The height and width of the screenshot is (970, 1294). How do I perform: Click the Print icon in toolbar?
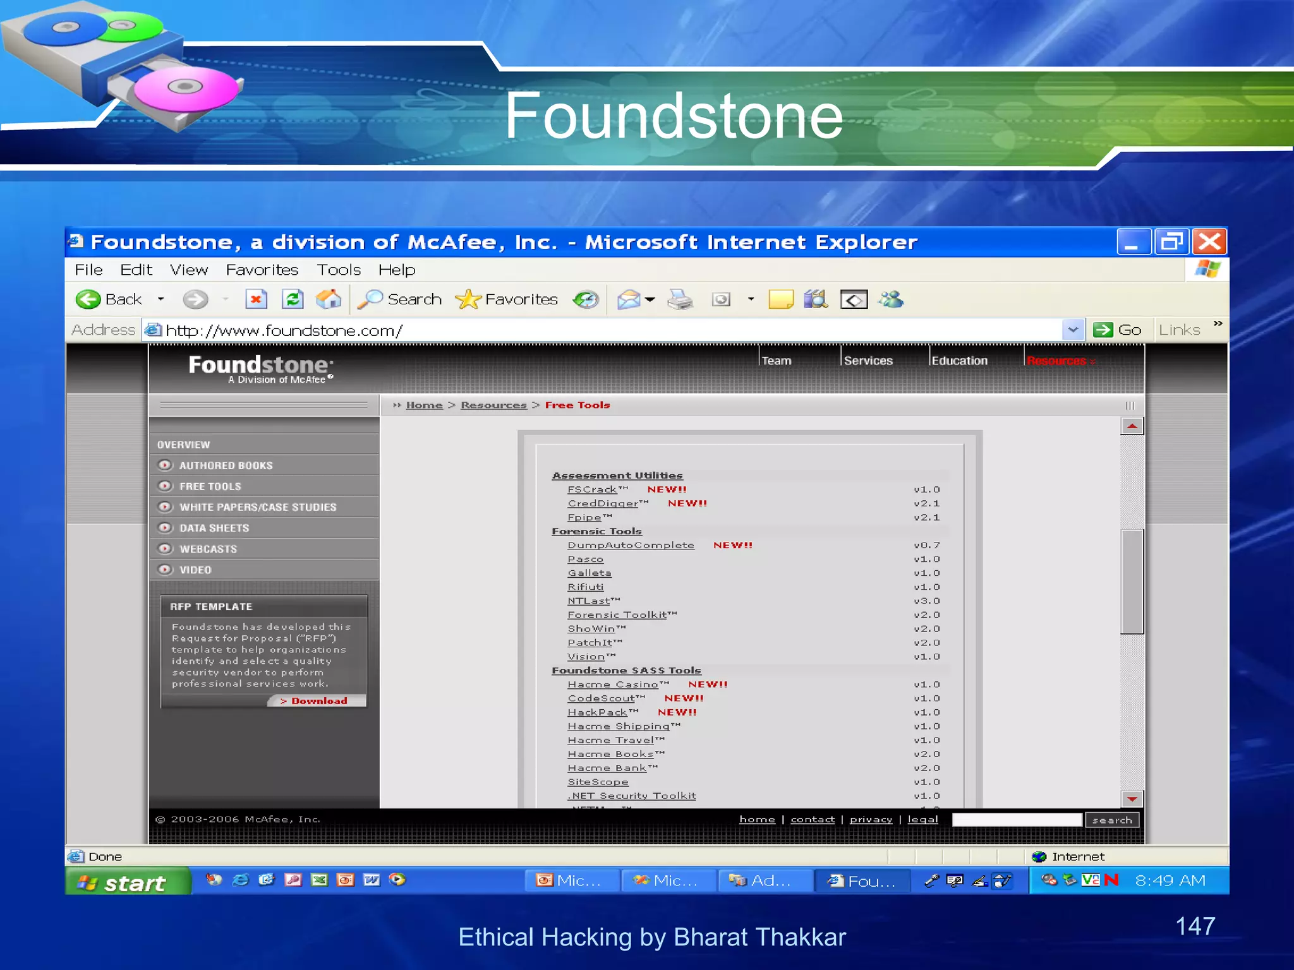click(680, 299)
